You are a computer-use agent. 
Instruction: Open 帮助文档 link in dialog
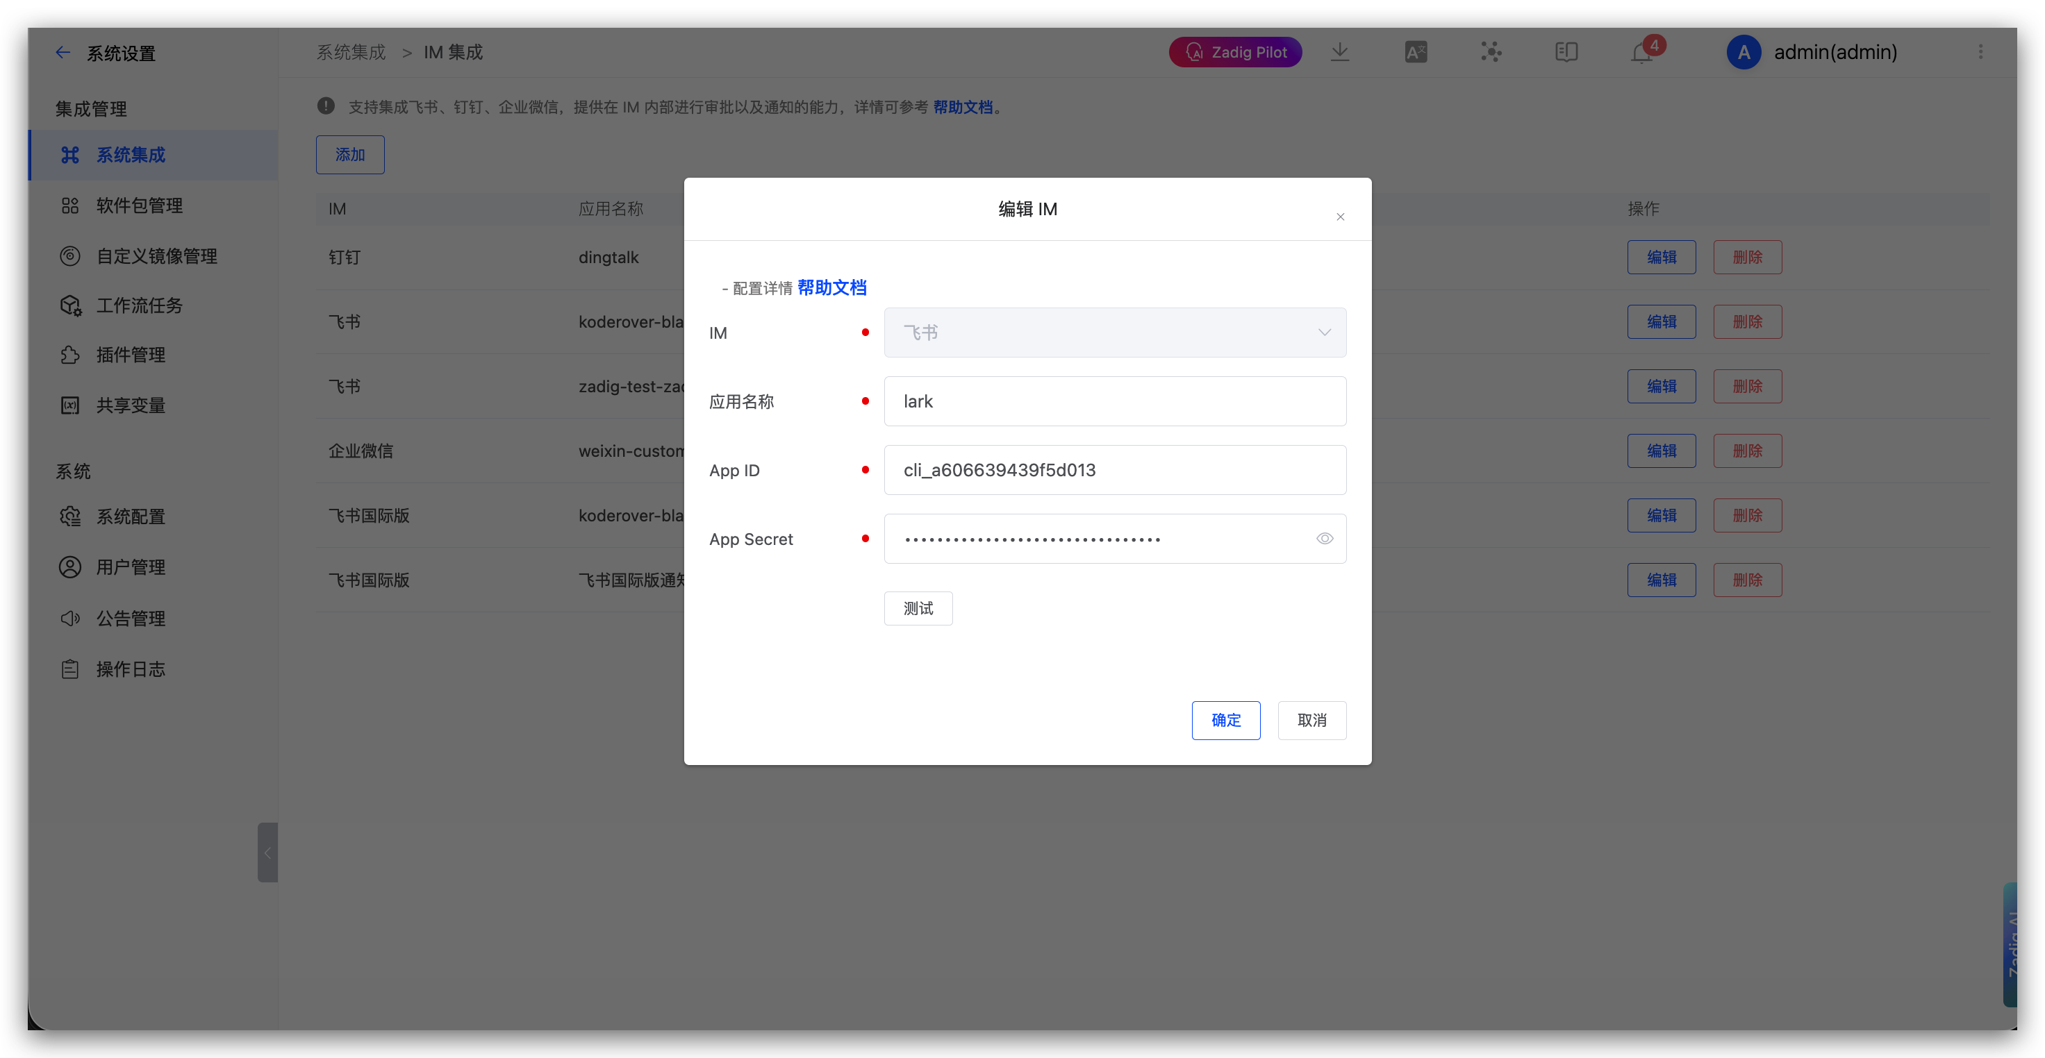click(831, 287)
